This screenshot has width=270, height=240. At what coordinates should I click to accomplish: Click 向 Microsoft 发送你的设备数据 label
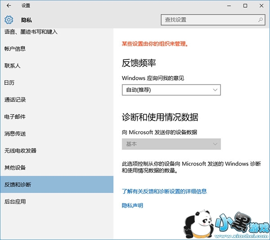tap(159, 132)
